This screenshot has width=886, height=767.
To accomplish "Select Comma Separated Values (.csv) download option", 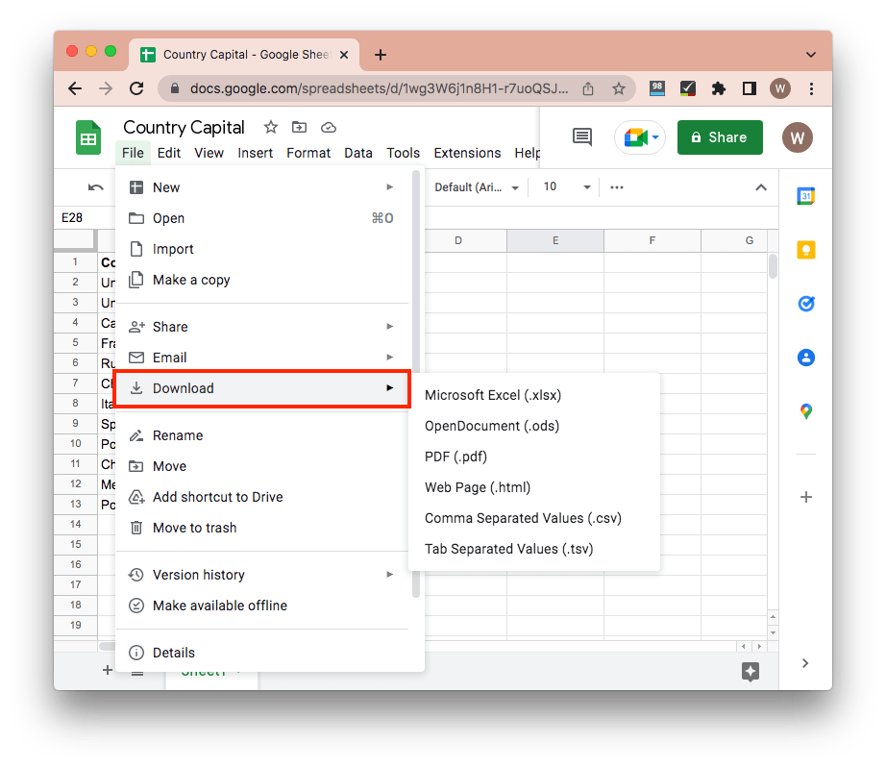I will click(x=523, y=517).
